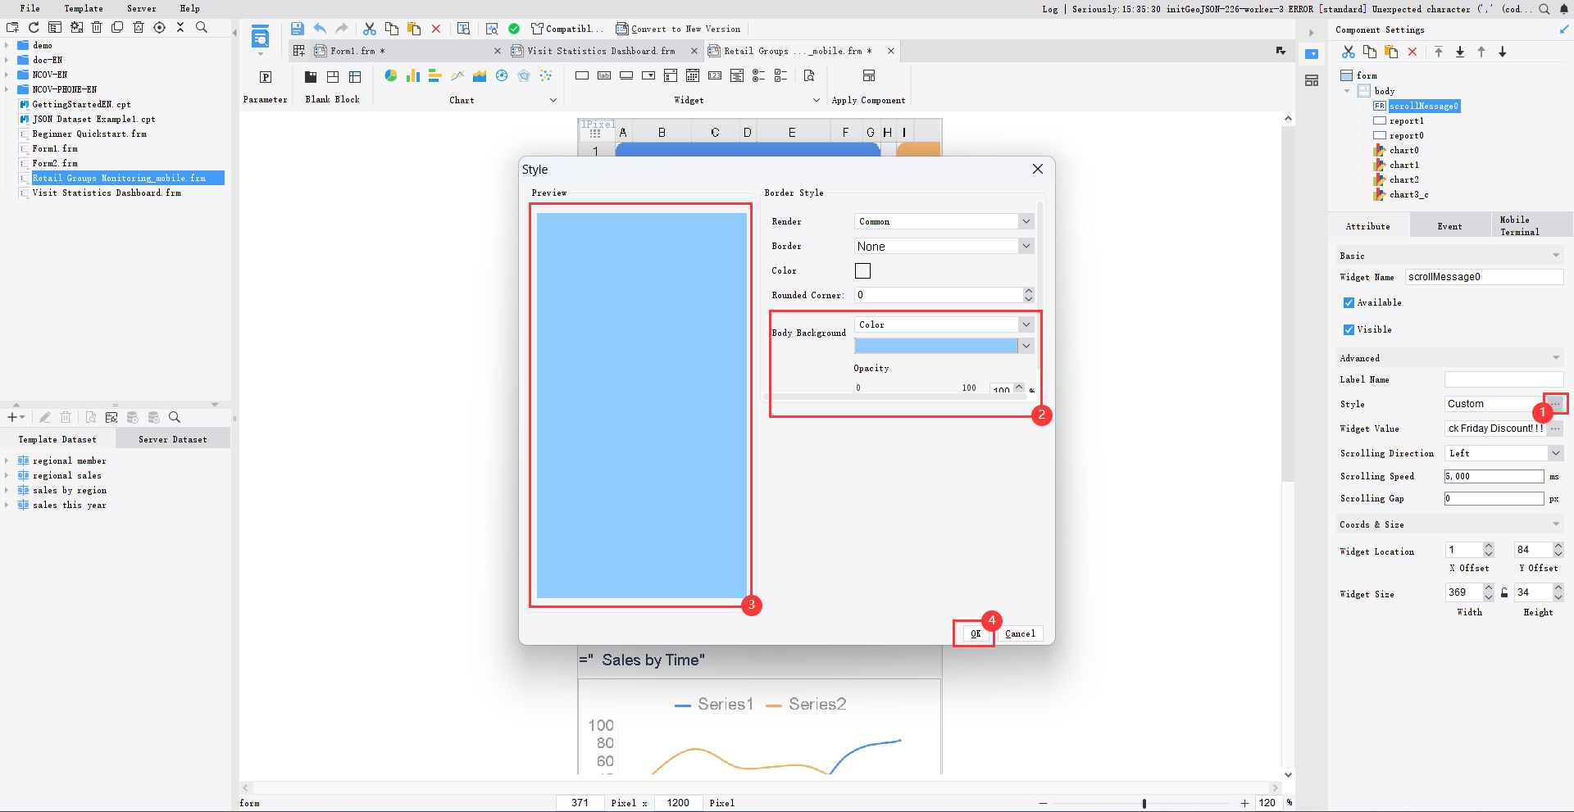The image size is (1574, 812).
Task: Toggle the Available checkbox
Action: pos(1349,302)
